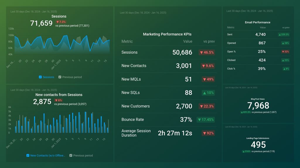Toggle the Sessions legend checkbox
This screenshot has height=168, width=300.
pos(40,77)
